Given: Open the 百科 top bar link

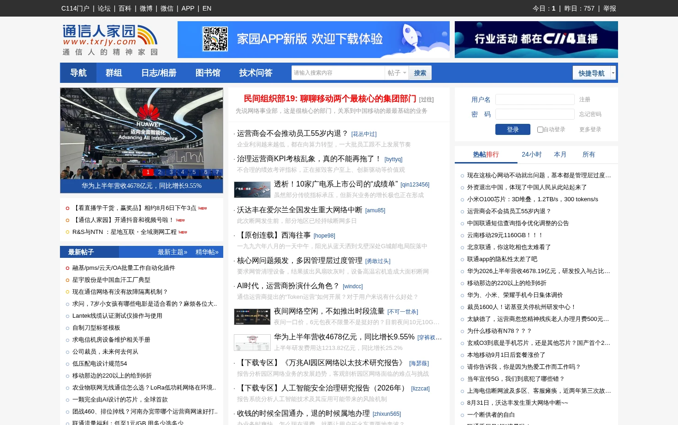Looking at the screenshot, I should tap(125, 8).
